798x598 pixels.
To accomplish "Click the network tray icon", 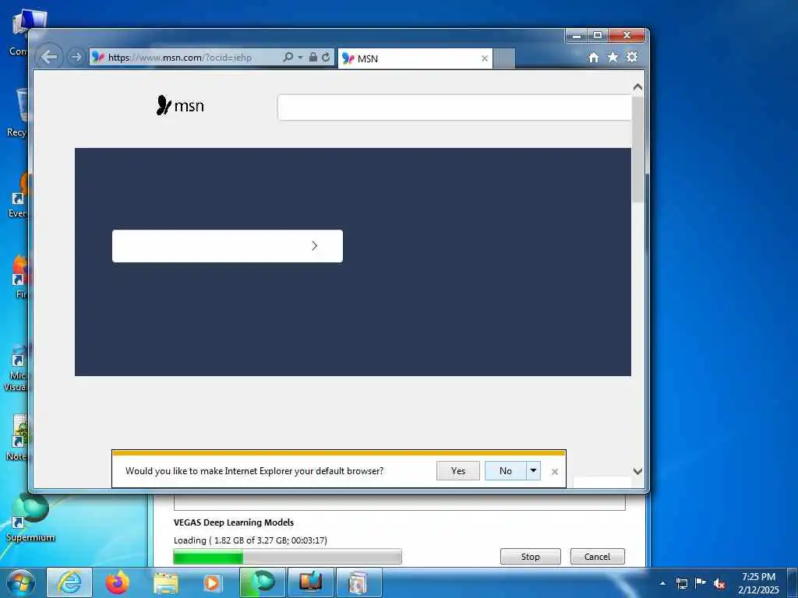I will (682, 583).
